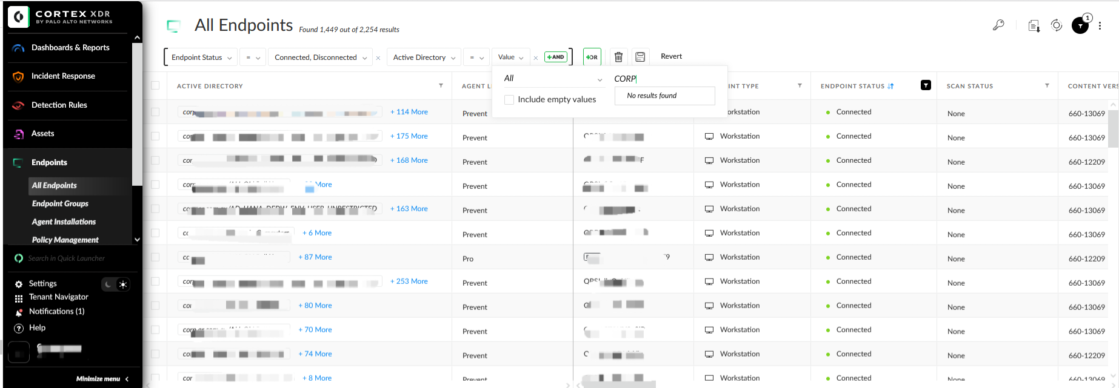Click the Revert button
1119x388 pixels.
pos(671,56)
